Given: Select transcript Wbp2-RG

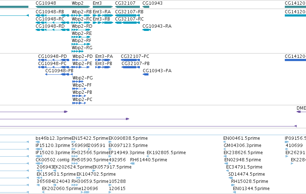Looking at the screenshot, I should pos(77,51).
